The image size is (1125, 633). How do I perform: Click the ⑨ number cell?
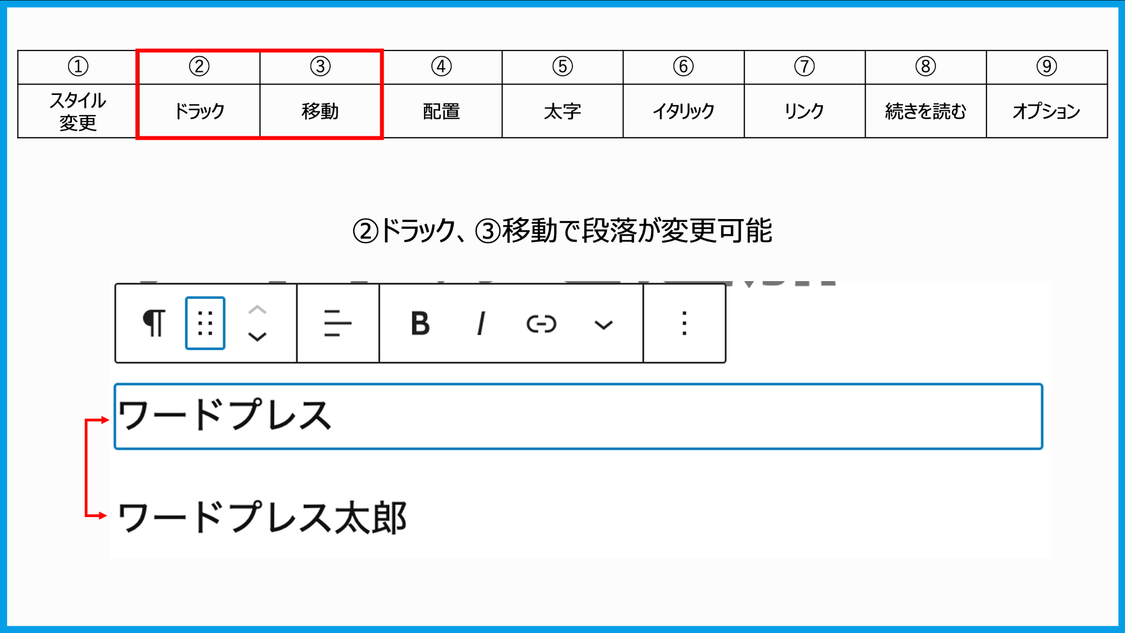coord(1047,67)
